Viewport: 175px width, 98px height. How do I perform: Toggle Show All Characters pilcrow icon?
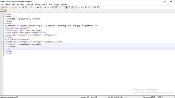(x=63, y=7)
